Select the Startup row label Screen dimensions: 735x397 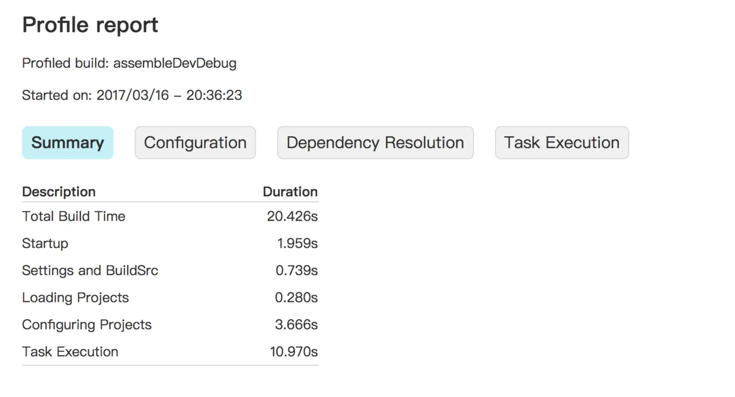click(x=45, y=244)
